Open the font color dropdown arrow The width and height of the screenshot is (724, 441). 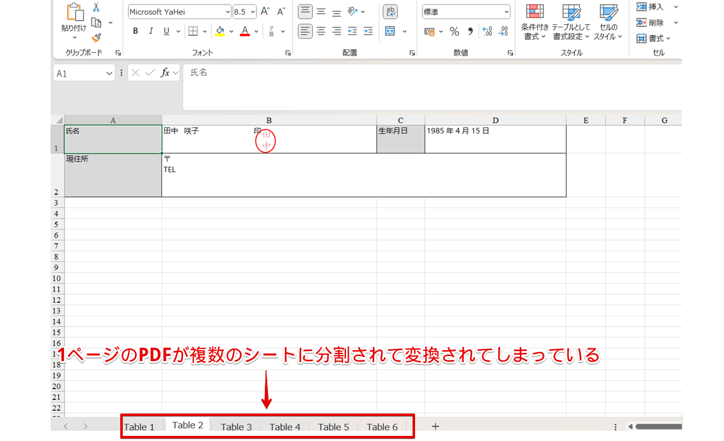point(256,30)
